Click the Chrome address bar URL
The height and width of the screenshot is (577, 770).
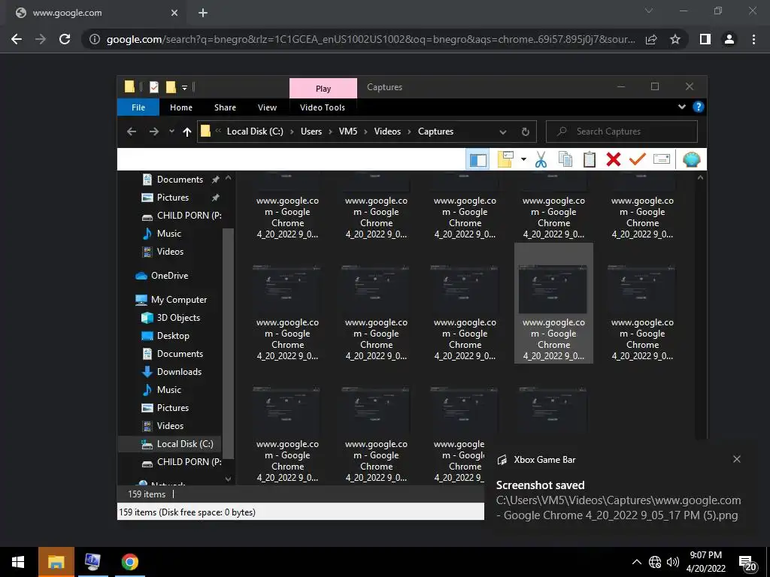371,39
